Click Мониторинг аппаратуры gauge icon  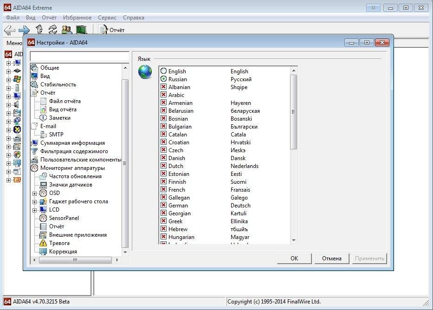point(34,168)
